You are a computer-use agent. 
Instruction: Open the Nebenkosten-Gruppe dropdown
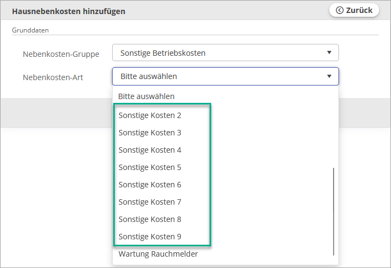[x=225, y=53]
